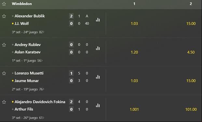The image size is (202, 122).
Task: Select J.J. Wolf odds 15.00
Action: tap(191, 24)
